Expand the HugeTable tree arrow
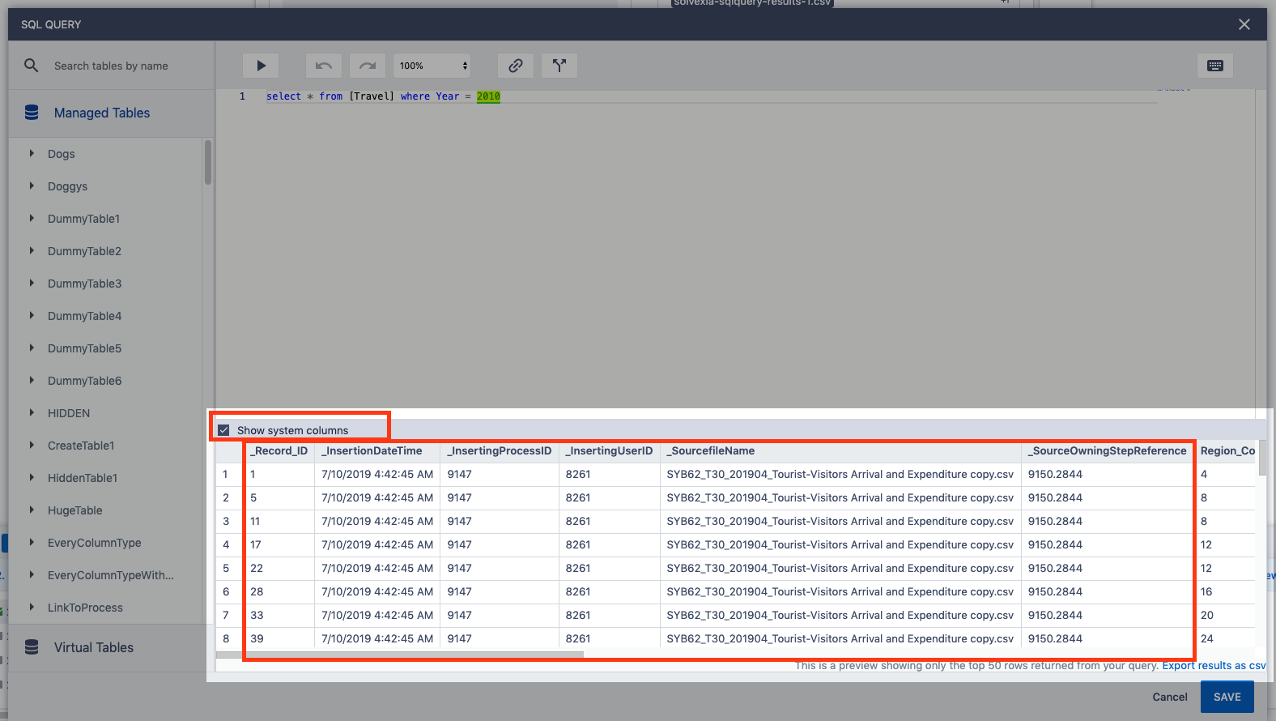Screen dimensions: 1276x721 pos(32,510)
